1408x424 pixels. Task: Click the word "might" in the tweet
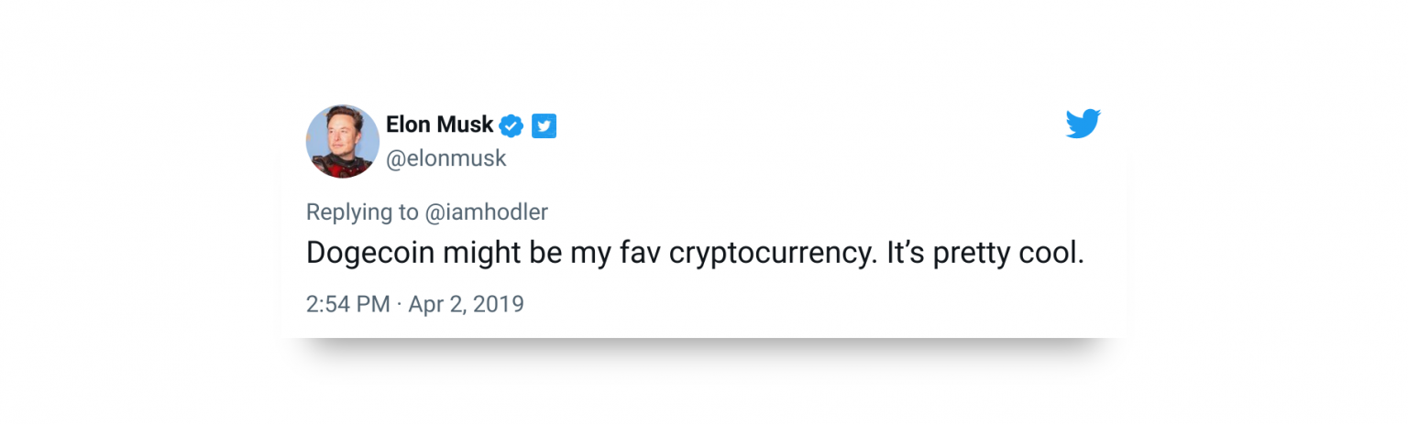(482, 254)
